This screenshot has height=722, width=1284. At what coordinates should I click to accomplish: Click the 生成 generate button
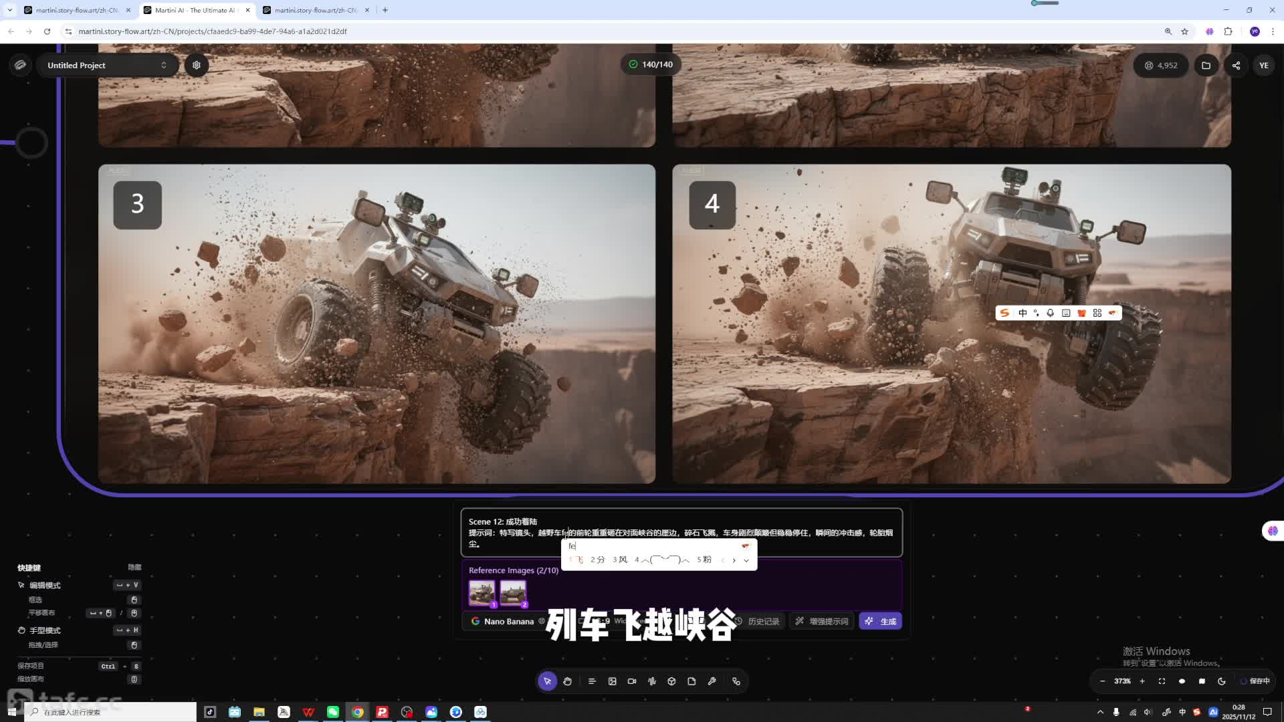(x=880, y=621)
